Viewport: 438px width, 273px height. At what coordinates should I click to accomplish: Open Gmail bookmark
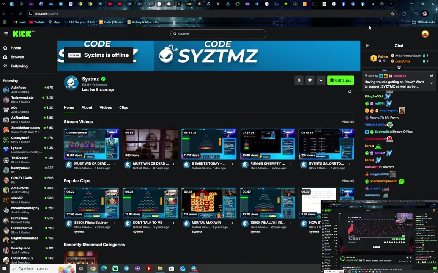pos(20,22)
